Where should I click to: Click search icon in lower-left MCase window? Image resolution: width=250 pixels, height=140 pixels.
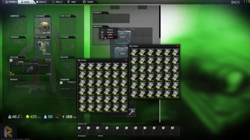(79, 60)
